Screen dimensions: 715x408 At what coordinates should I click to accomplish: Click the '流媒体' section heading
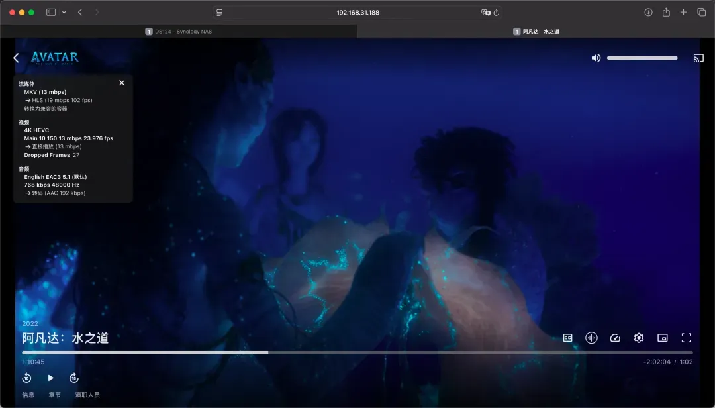(x=26, y=84)
